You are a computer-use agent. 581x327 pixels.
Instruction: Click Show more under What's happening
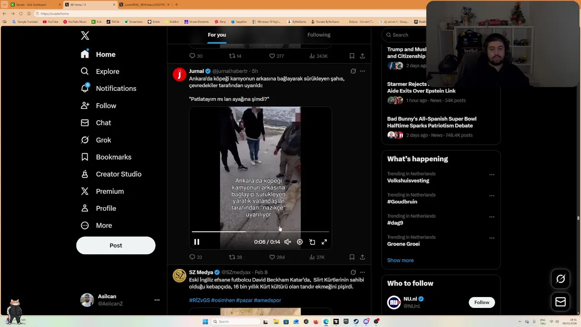(400, 260)
